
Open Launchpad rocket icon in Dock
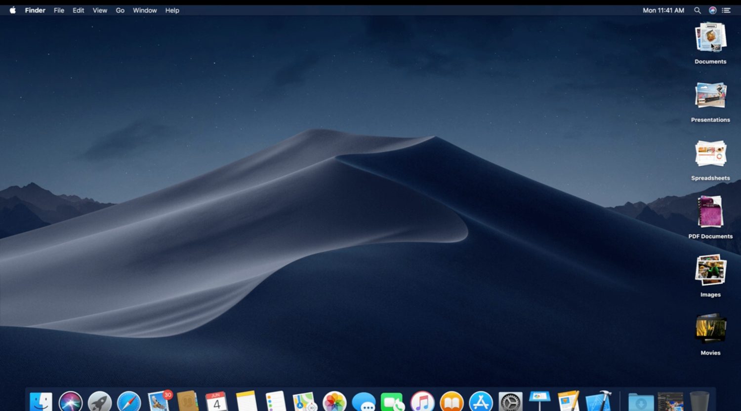[x=100, y=401]
